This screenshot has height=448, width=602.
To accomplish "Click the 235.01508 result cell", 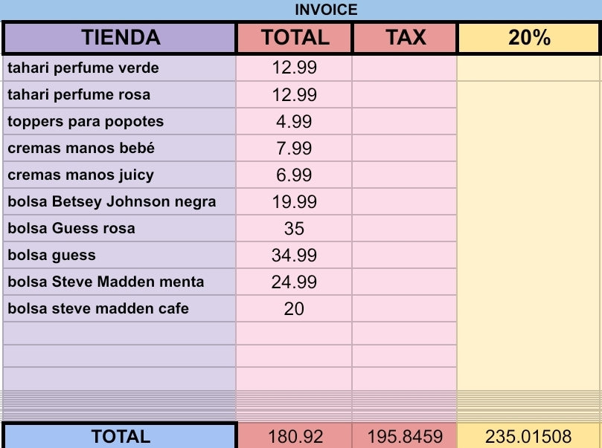I will [529, 436].
